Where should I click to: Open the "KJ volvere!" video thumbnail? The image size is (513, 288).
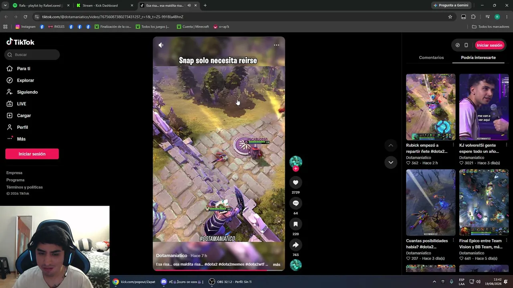coord(484,107)
